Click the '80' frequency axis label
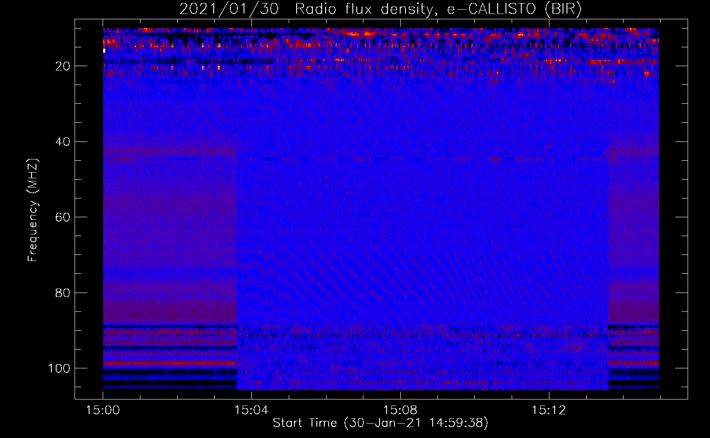The height and width of the screenshot is (438, 710). pos(63,293)
